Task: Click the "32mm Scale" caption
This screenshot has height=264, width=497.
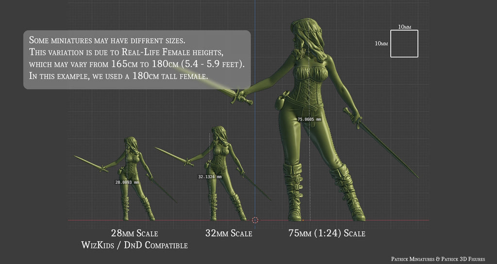Action: (229, 233)
